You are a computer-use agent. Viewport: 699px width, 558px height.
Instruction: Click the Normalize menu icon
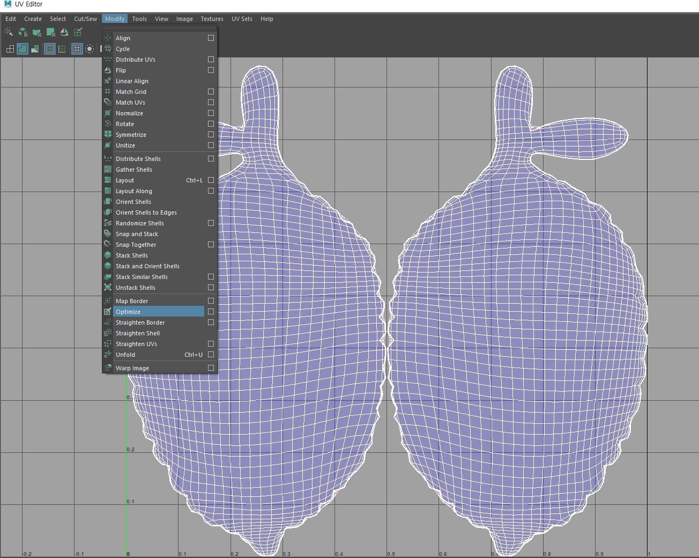point(108,113)
